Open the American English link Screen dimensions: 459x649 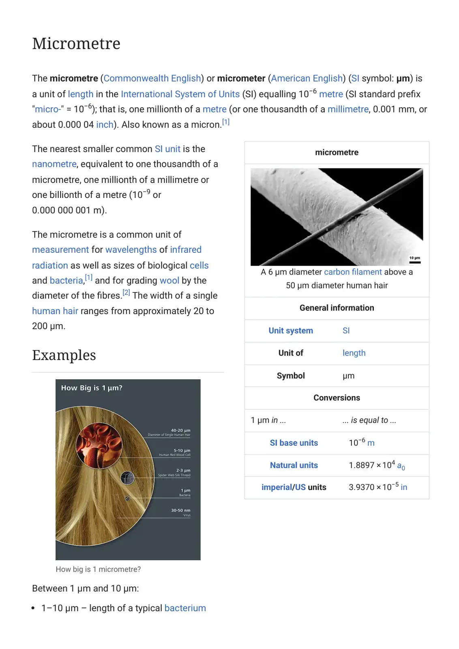point(307,78)
